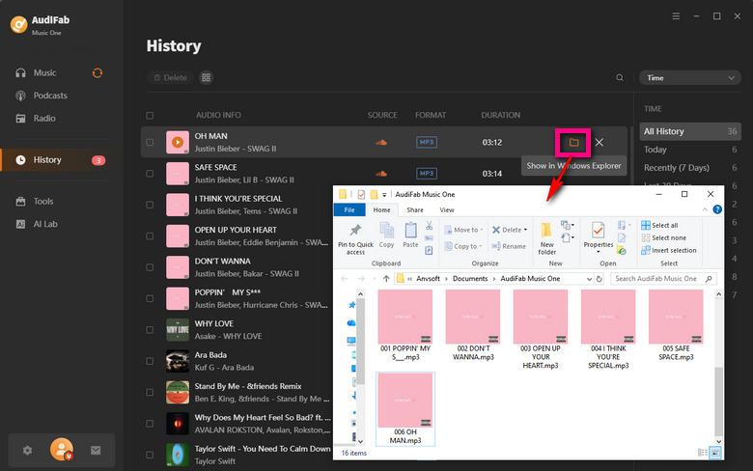Click the SoundCloud source icon for OH MAN

pyautogui.click(x=381, y=143)
